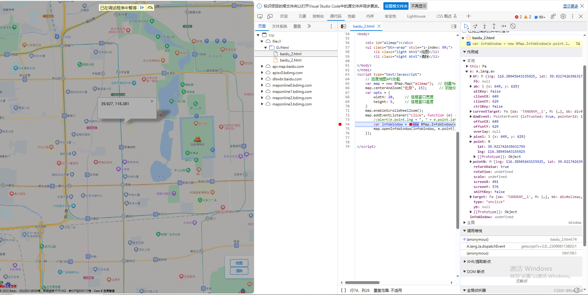Click the warning count indicator
Viewport: 588px width, 295px height.
coord(528,17)
